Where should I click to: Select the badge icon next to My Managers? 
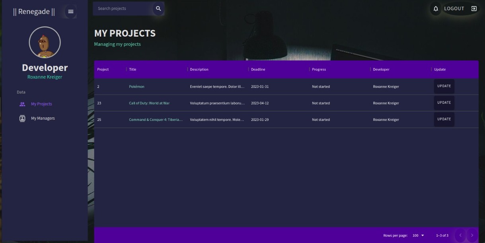point(22,118)
